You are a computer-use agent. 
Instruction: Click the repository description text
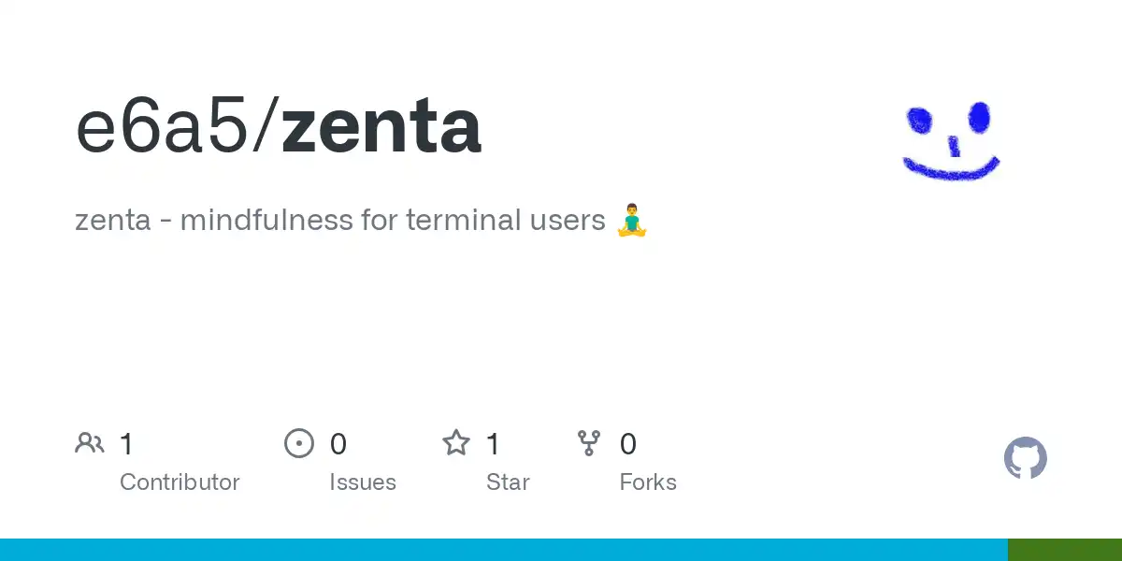tap(340, 221)
